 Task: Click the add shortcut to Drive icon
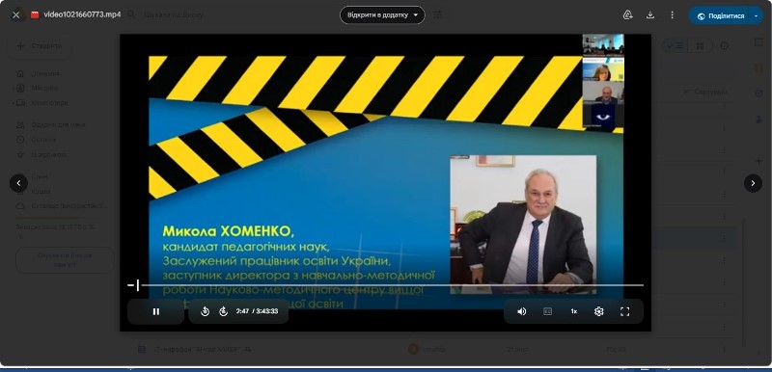point(627,15)
